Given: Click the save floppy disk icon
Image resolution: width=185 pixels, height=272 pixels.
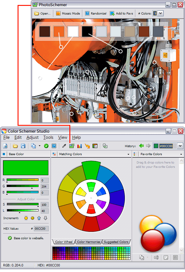Looking at the screenshot, I should (23, 146).
